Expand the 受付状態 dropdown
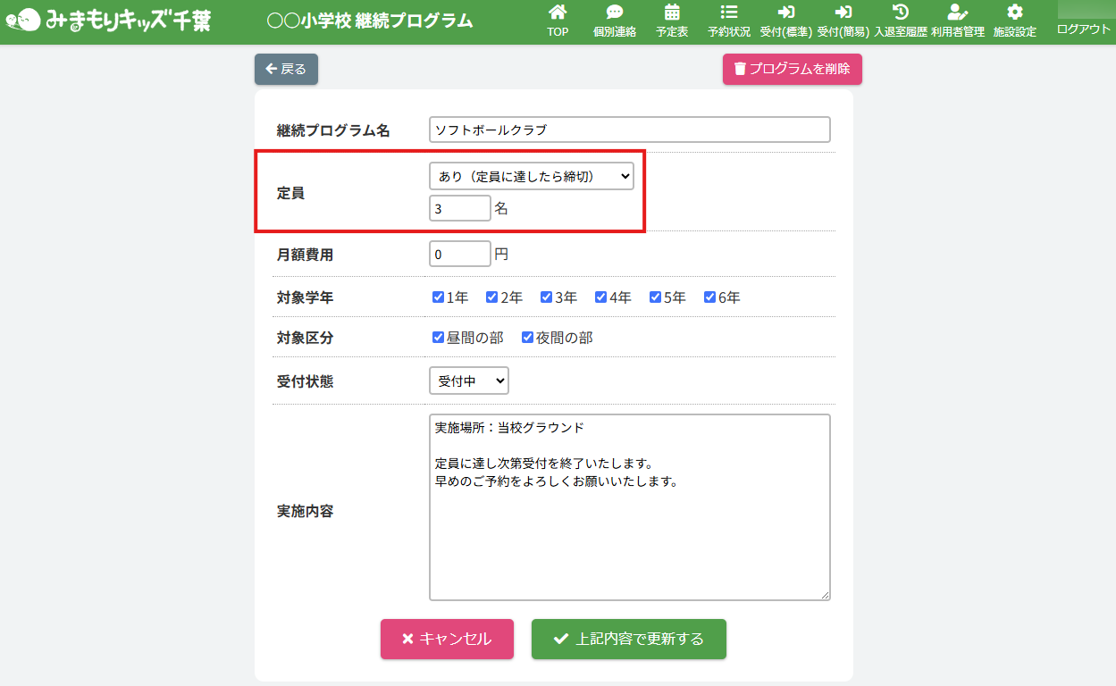The image size is (1116, 686). click(x=468, y=381)
